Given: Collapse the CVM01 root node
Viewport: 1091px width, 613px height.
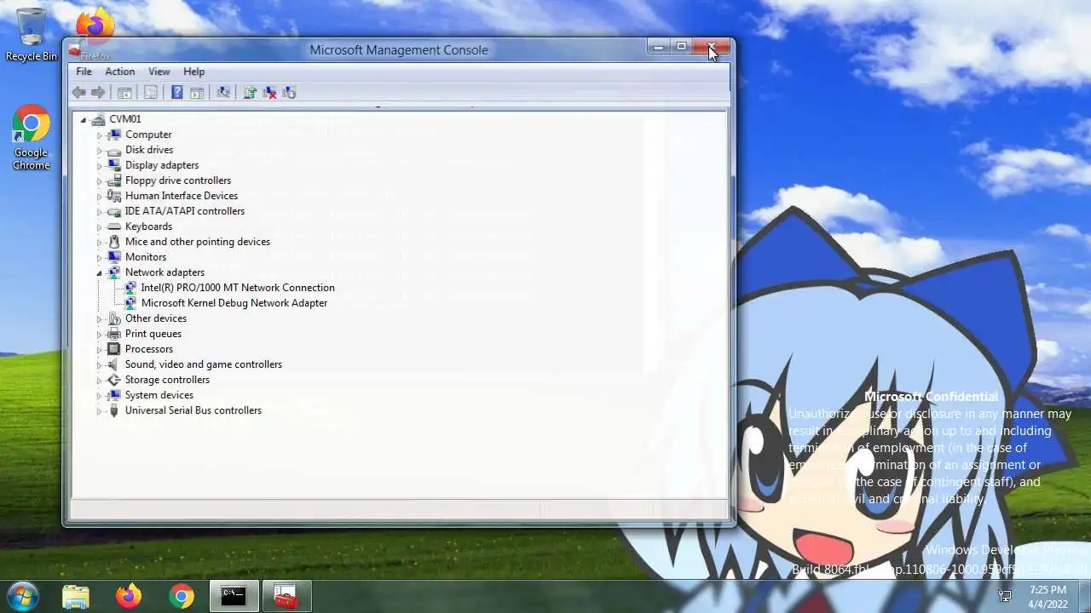Looking at the screenshot, I should click(84, 120).
